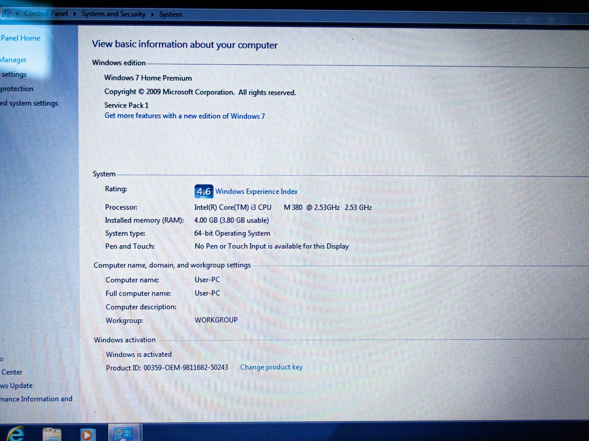Click the 'Windows 7 Home Premium' text
Screen dimensions: 589x441
[x=148, y=78]
